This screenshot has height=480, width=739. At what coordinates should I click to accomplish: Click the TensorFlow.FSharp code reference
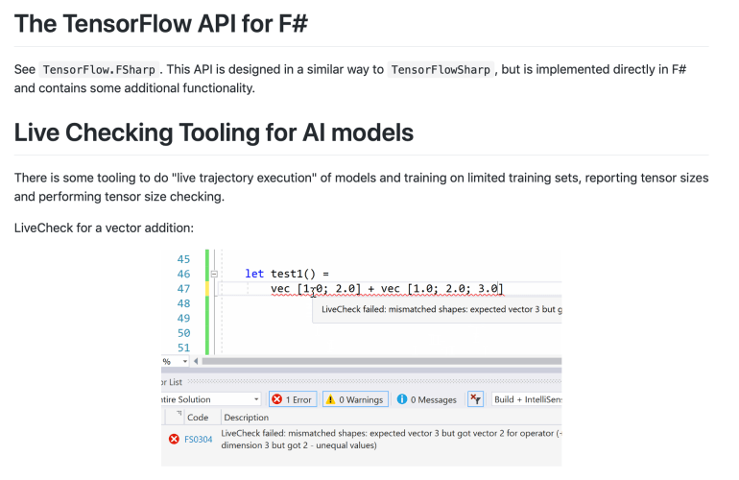102,70
